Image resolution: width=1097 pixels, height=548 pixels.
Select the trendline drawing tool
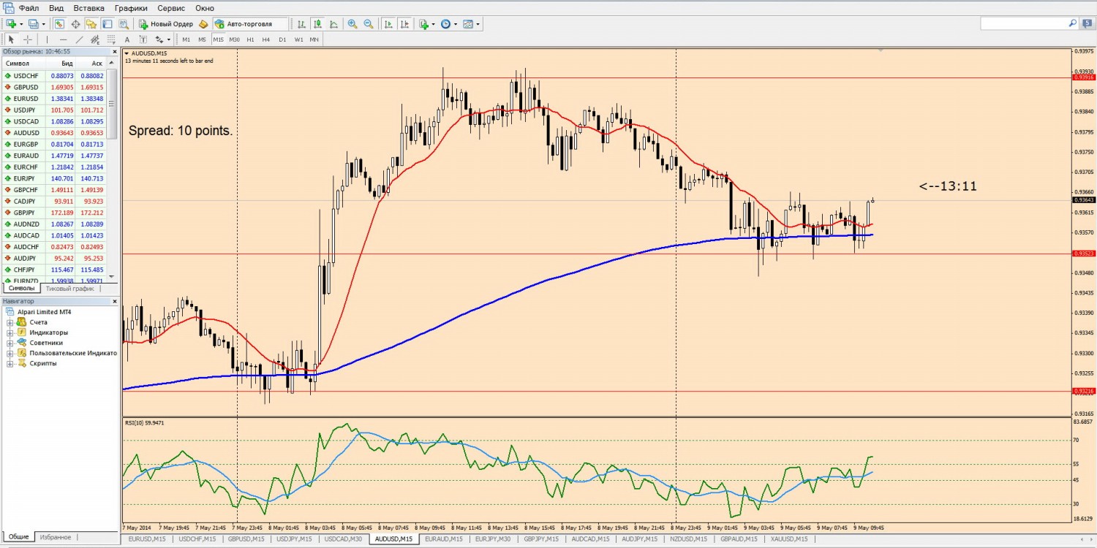click(79, 39)
